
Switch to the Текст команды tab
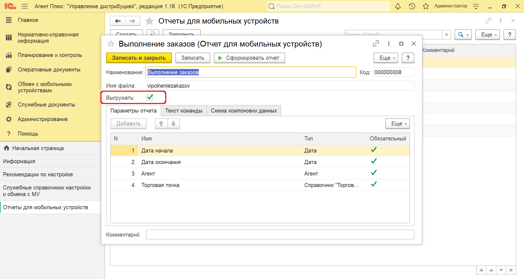(x=184, y=111)
